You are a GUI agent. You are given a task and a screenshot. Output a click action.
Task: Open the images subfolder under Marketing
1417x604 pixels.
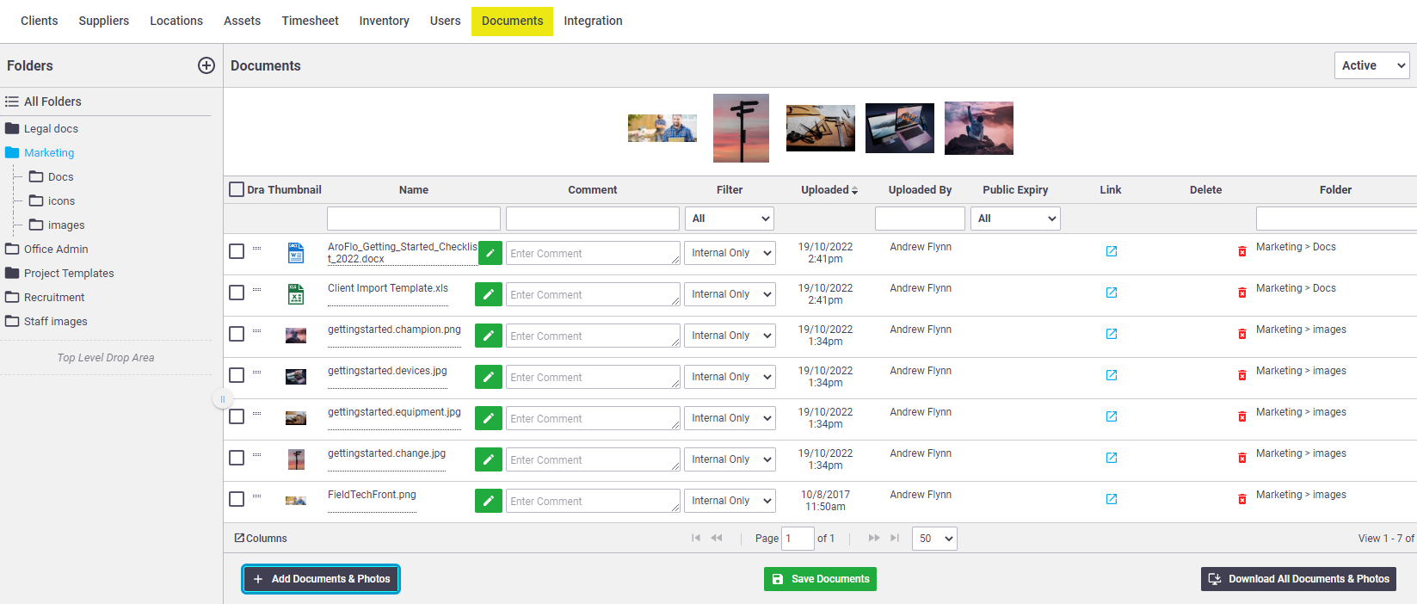pos(66,225)
